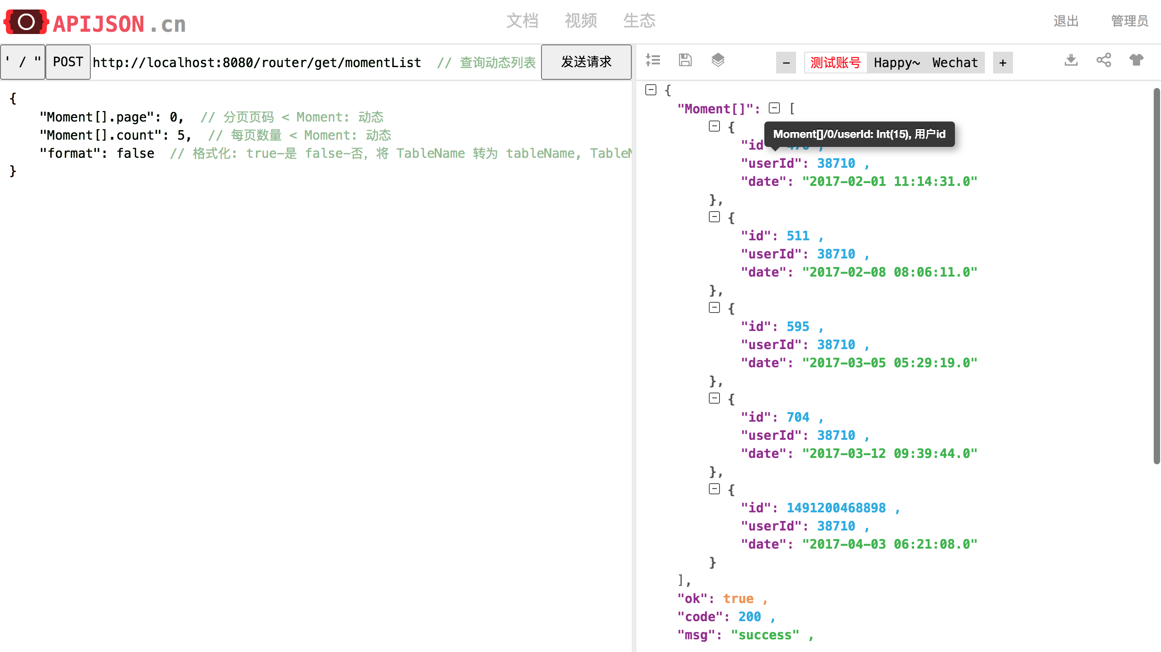Click the T-shirt theme icon
Screen dimensions: 1161x652
pos(1136,60)
